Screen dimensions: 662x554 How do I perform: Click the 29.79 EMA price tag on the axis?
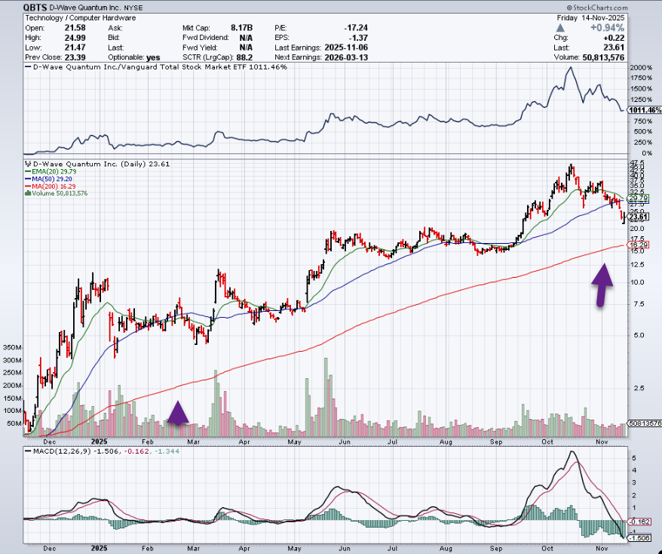(639, 199)
